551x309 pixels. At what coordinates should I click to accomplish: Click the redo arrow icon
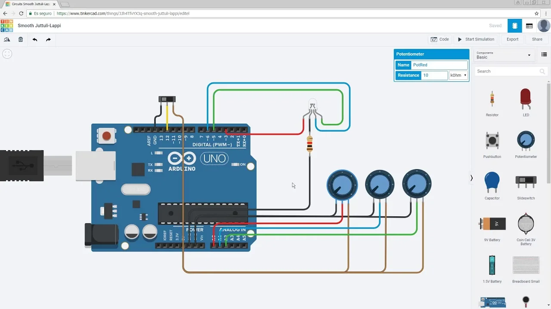point(48,39)
